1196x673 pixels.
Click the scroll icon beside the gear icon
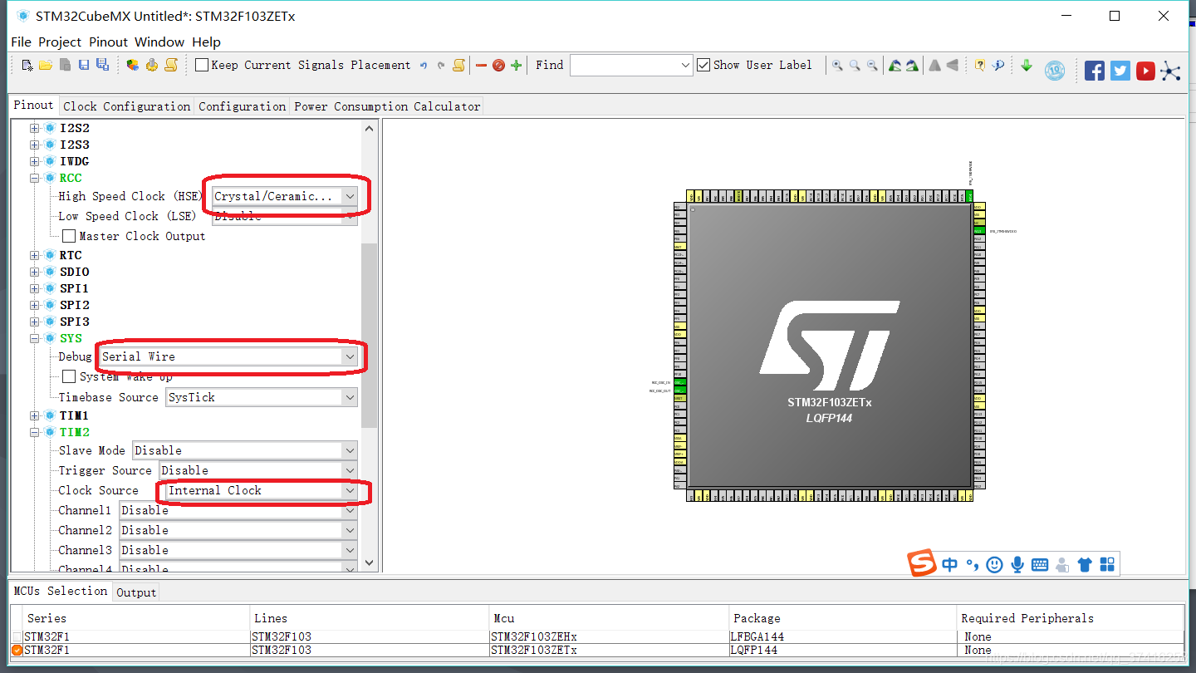[x=170, y=65]
